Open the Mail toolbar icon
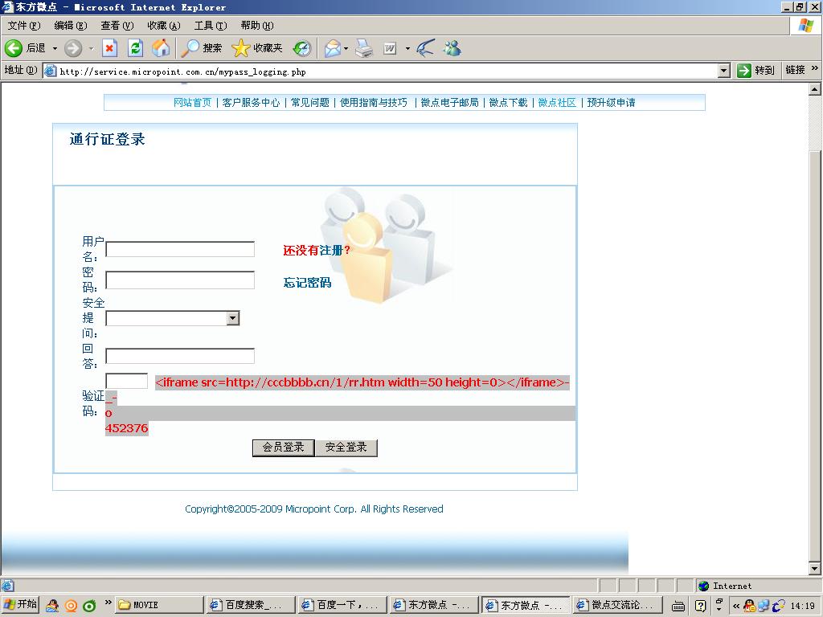The width and height of the screenshot is (823, 617). point(332,48)
